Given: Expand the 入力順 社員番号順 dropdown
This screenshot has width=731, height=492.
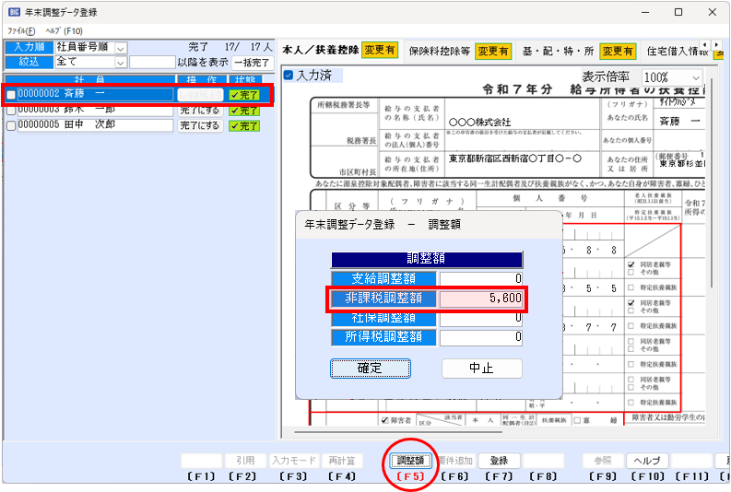Looking at the screenshot, I should coord(121,47).
